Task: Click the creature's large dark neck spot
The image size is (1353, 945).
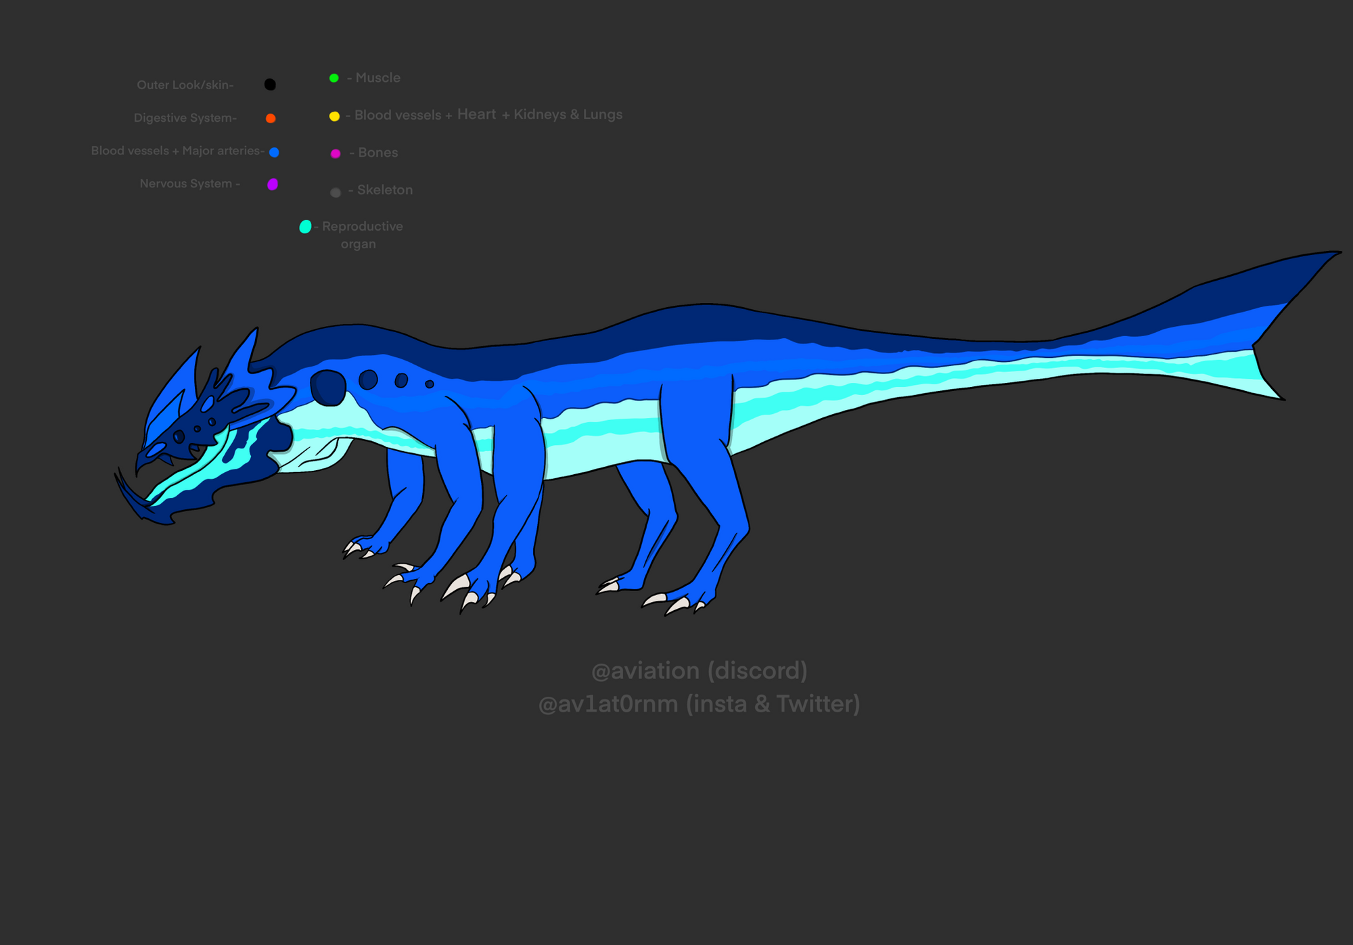Action: pos(328,388)
